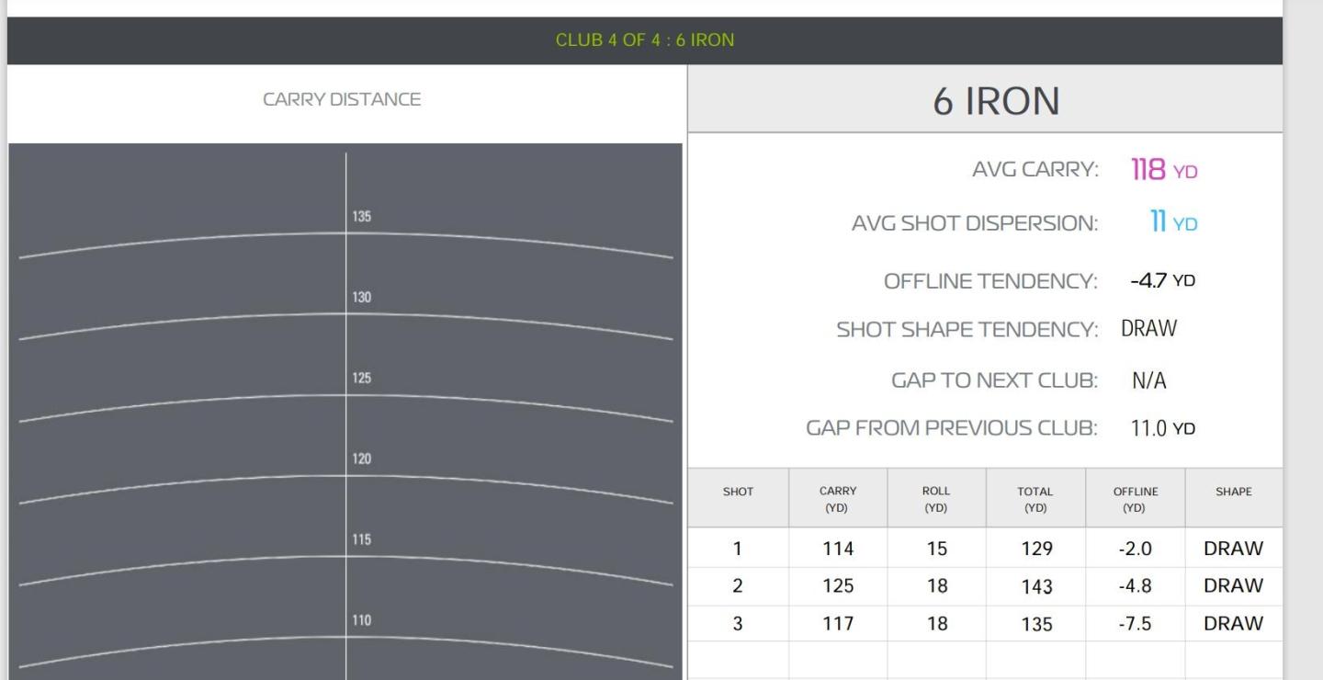Select the CARRY DISTANCE chart title

[342, 100]
